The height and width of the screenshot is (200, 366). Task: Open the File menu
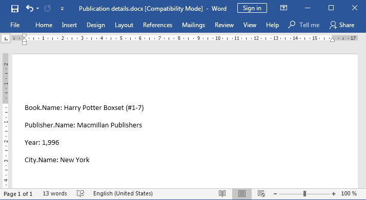click(15, 25)
